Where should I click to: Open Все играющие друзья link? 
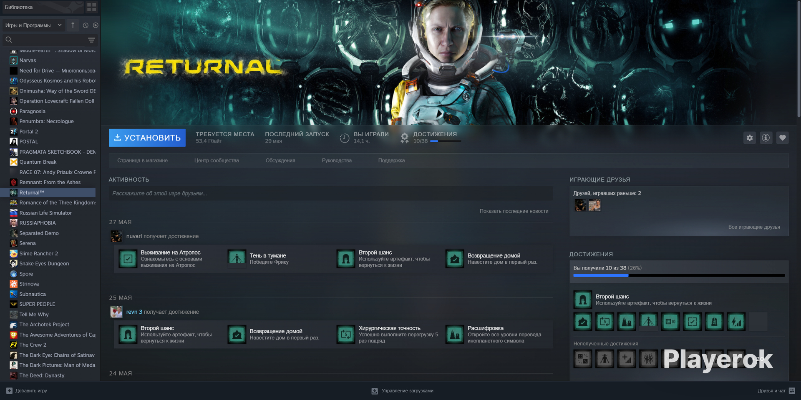(754, 227)
